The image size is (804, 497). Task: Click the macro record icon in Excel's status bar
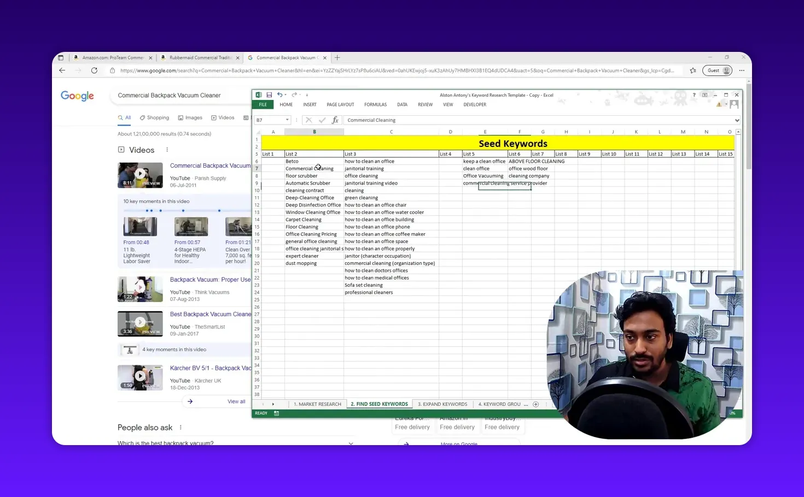[276, 413]
